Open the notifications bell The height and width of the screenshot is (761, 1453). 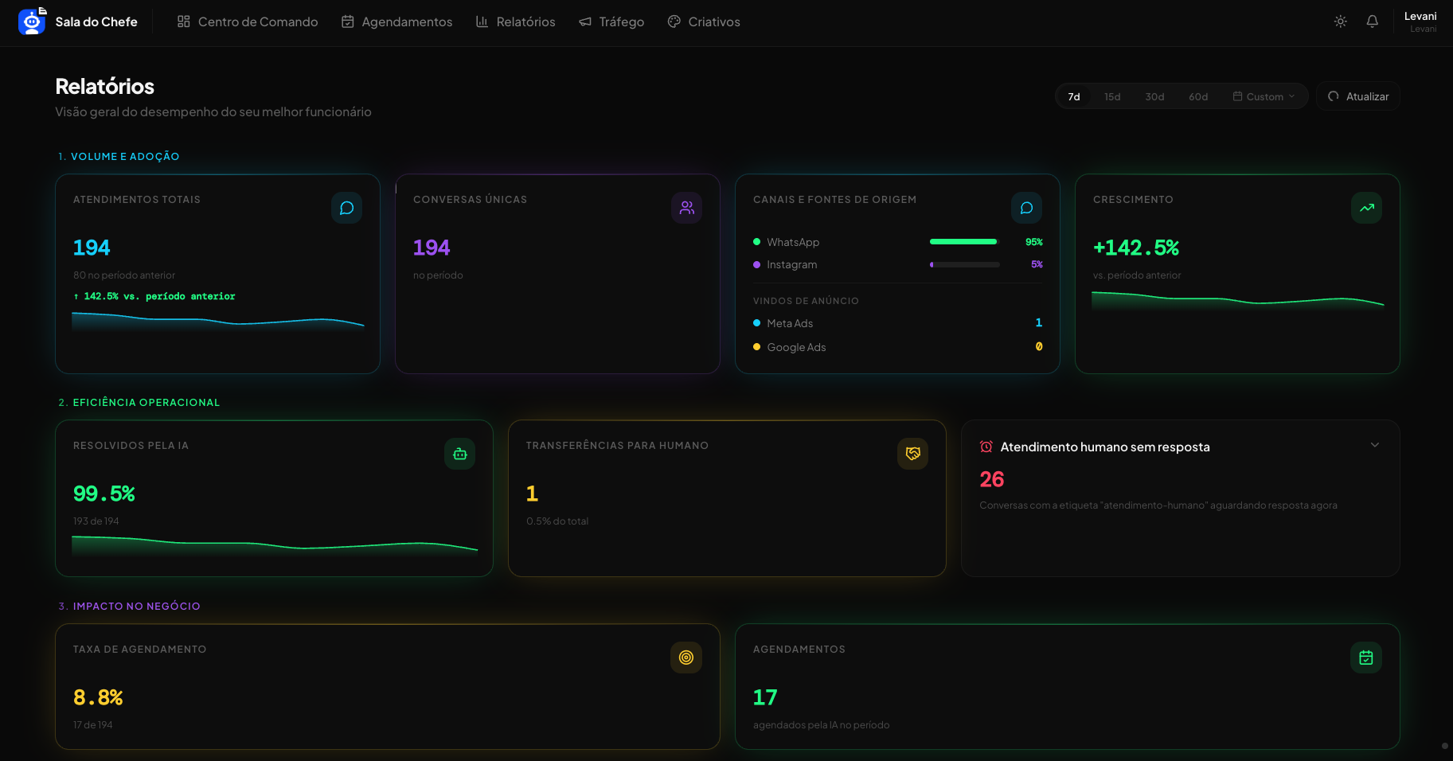tap(1373, 21)
